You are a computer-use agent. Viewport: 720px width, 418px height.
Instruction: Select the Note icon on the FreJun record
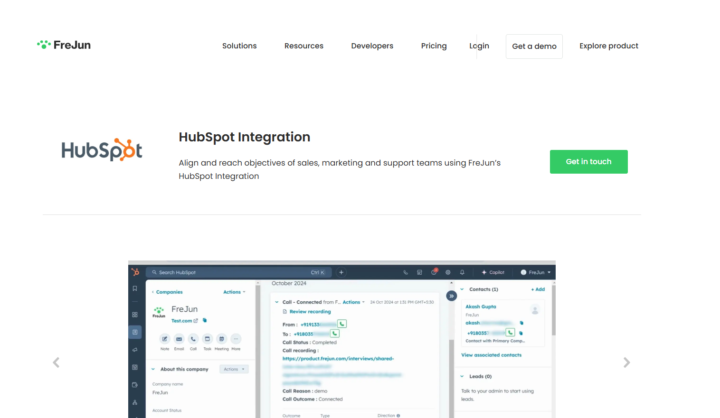tap(164, 340)
